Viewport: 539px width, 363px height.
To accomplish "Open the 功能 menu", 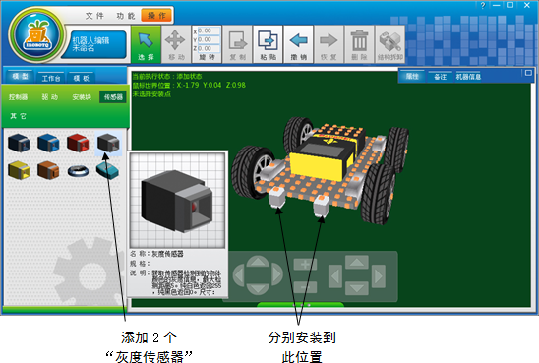I will (x=126, y=16).
